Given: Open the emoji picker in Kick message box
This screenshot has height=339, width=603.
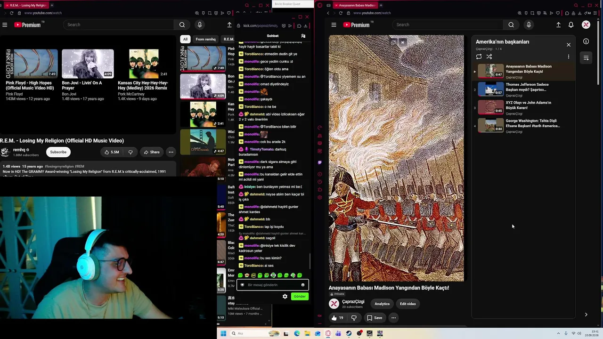Looking at the screenshot, I should [302, 285].
